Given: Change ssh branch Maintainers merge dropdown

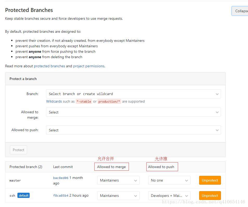Looking at the screenshot, I should tap(118, 196).
